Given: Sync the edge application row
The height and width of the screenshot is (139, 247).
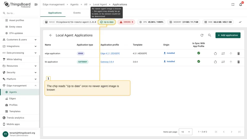Looking at the screenshot, I should pos(223,53).
